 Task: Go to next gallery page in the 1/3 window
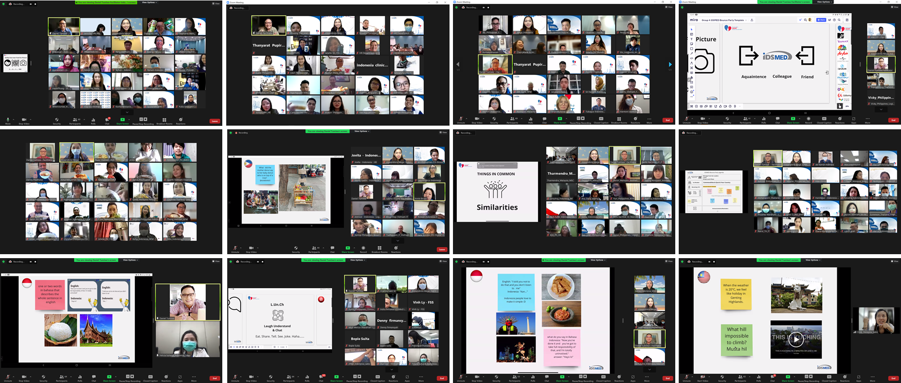tap(670, 65)
